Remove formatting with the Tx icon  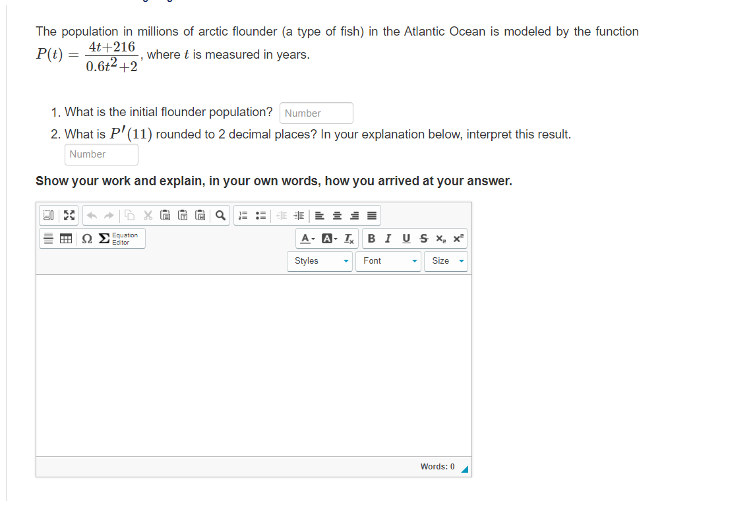click(x=348, y=238)
